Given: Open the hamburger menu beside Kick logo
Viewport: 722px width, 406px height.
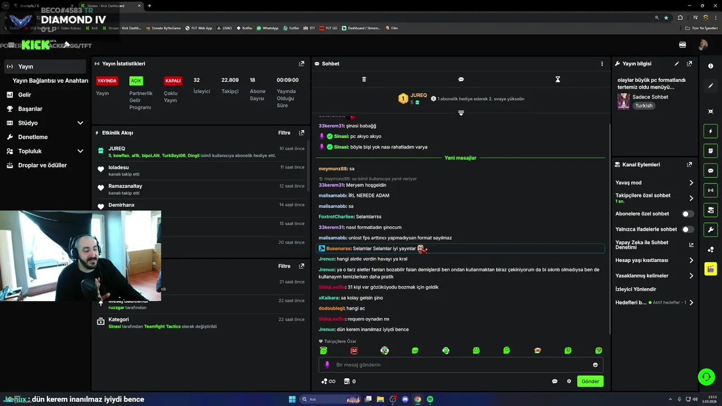Looking at the screenshot, I should (11, 45).
